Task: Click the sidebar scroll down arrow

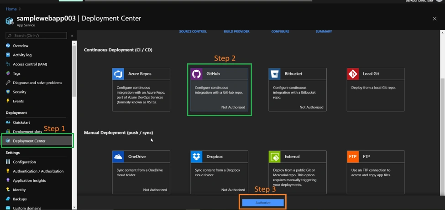Action: 74,207
